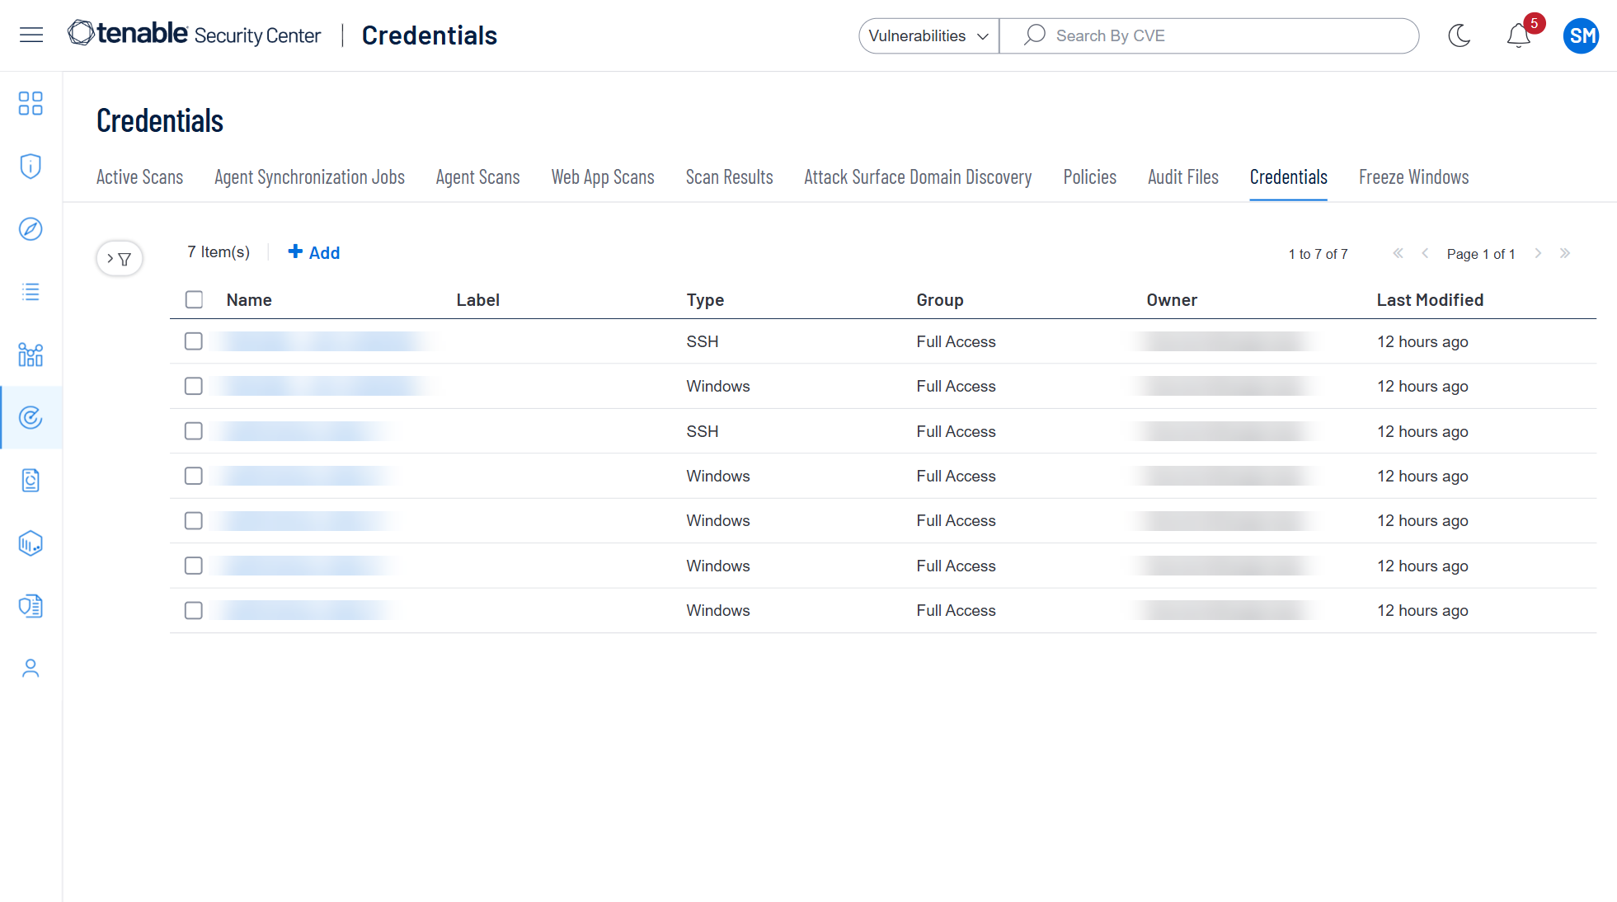
Task: Check the fifth row Windows credential
Action: pos(194,520)
